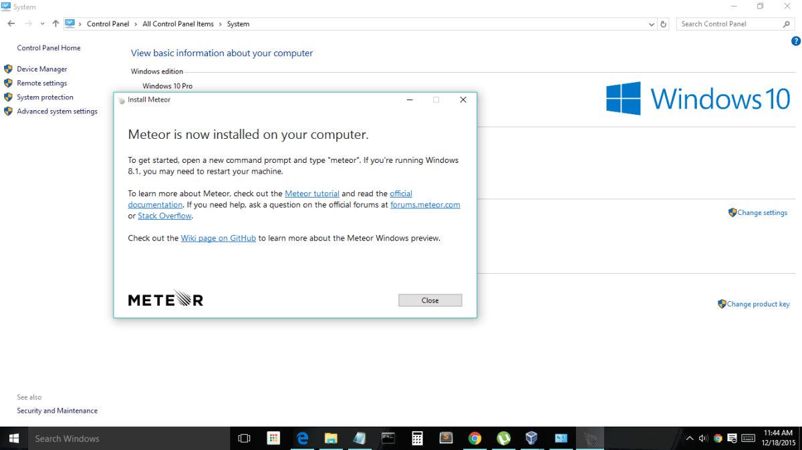The width and height of the screenshot is (802, 450).
Task: Click the Close button in Install Meteor
Action: 430,300
